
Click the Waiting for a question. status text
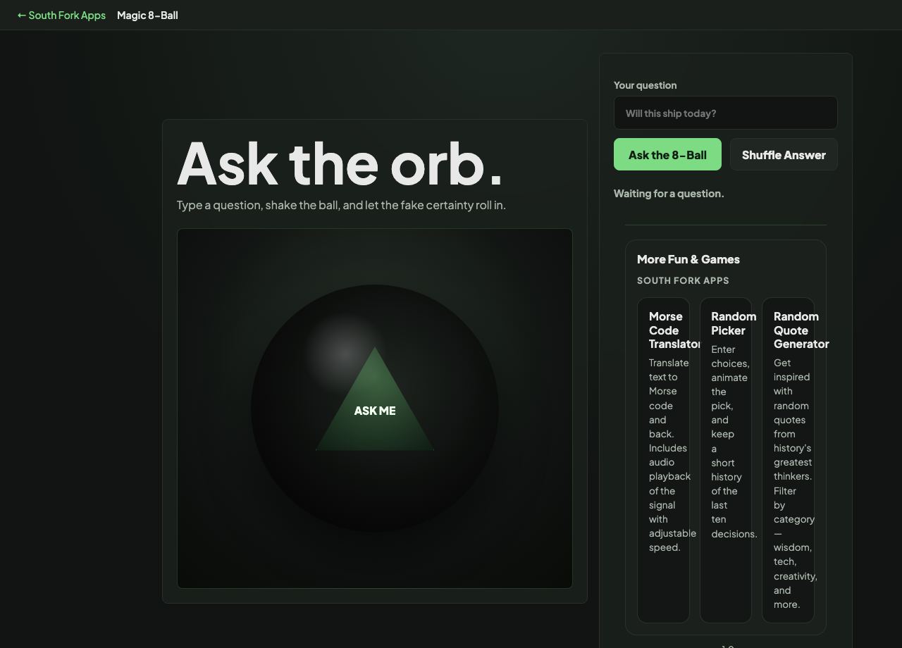(669, 193)
